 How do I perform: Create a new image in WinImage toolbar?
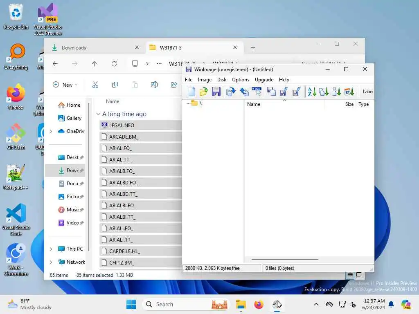(x=191, y=92)
